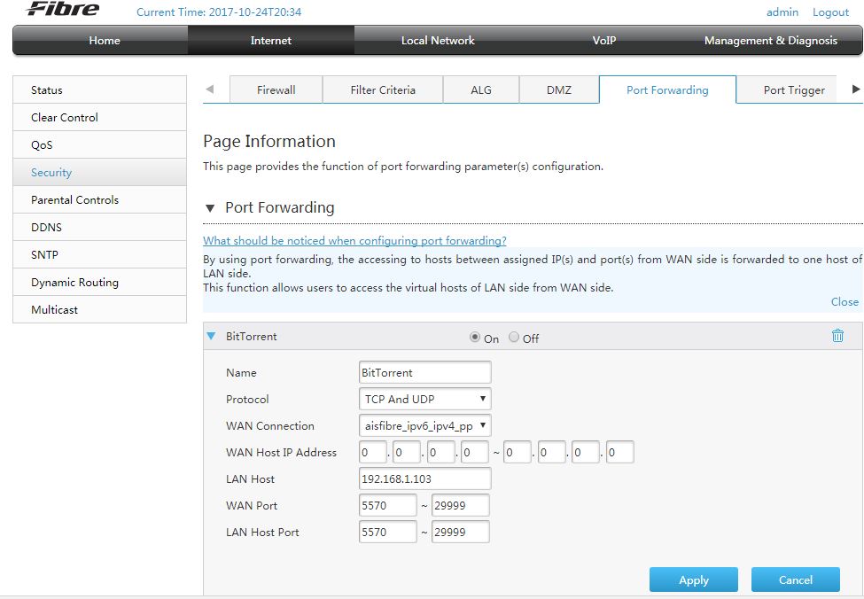Image resolution: width=864 pixels, height=599 pixels.
Task: Switch to the Firewall tab
Action: tap(276, 89)
